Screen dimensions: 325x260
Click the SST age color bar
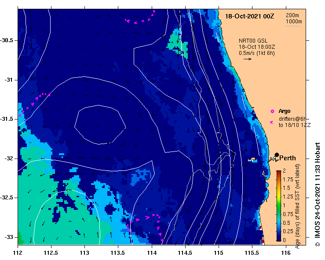279,206
